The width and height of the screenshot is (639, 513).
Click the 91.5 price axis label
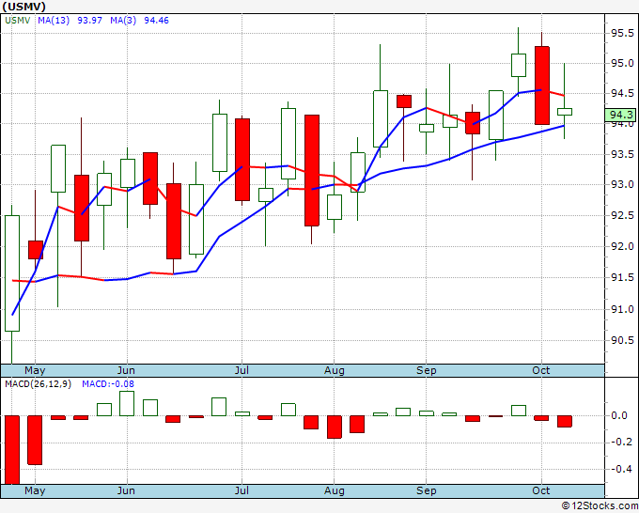[622, 277]
